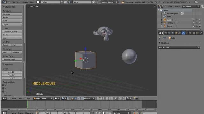Open the Scene properties tab icon
This screenshot has height=114, width=204.
pos(169,33)
